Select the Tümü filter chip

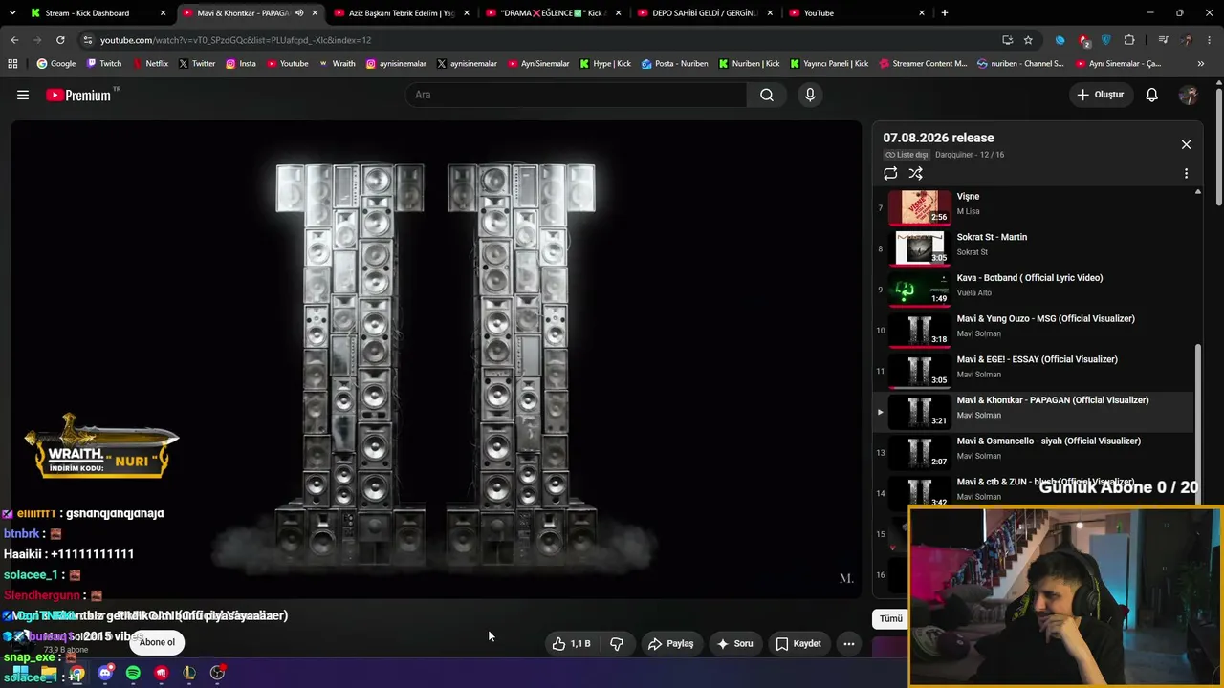891,618
